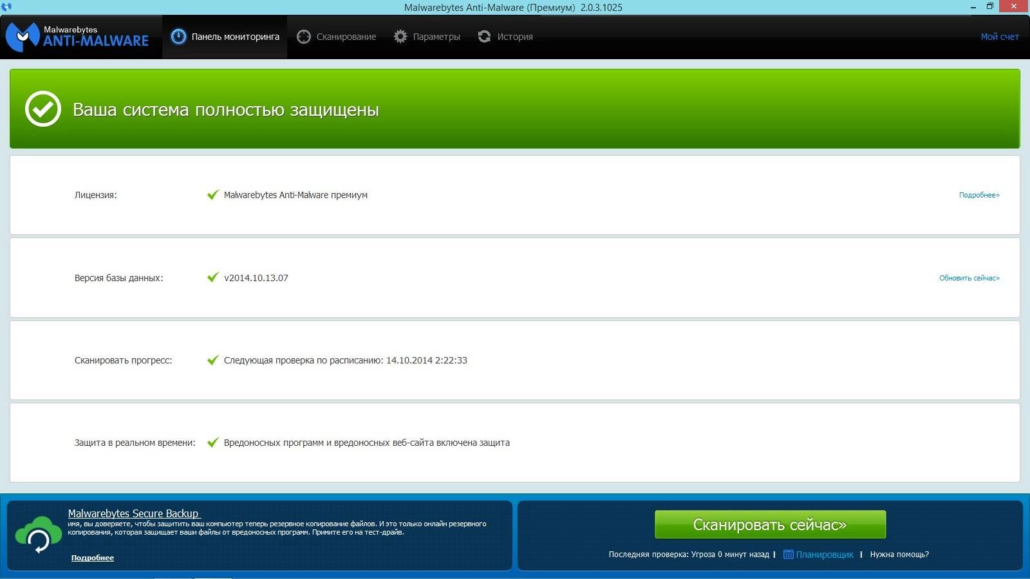The image size is (1030, 579).
Task: Click the Лицензия: label
Action: point(95,195)
